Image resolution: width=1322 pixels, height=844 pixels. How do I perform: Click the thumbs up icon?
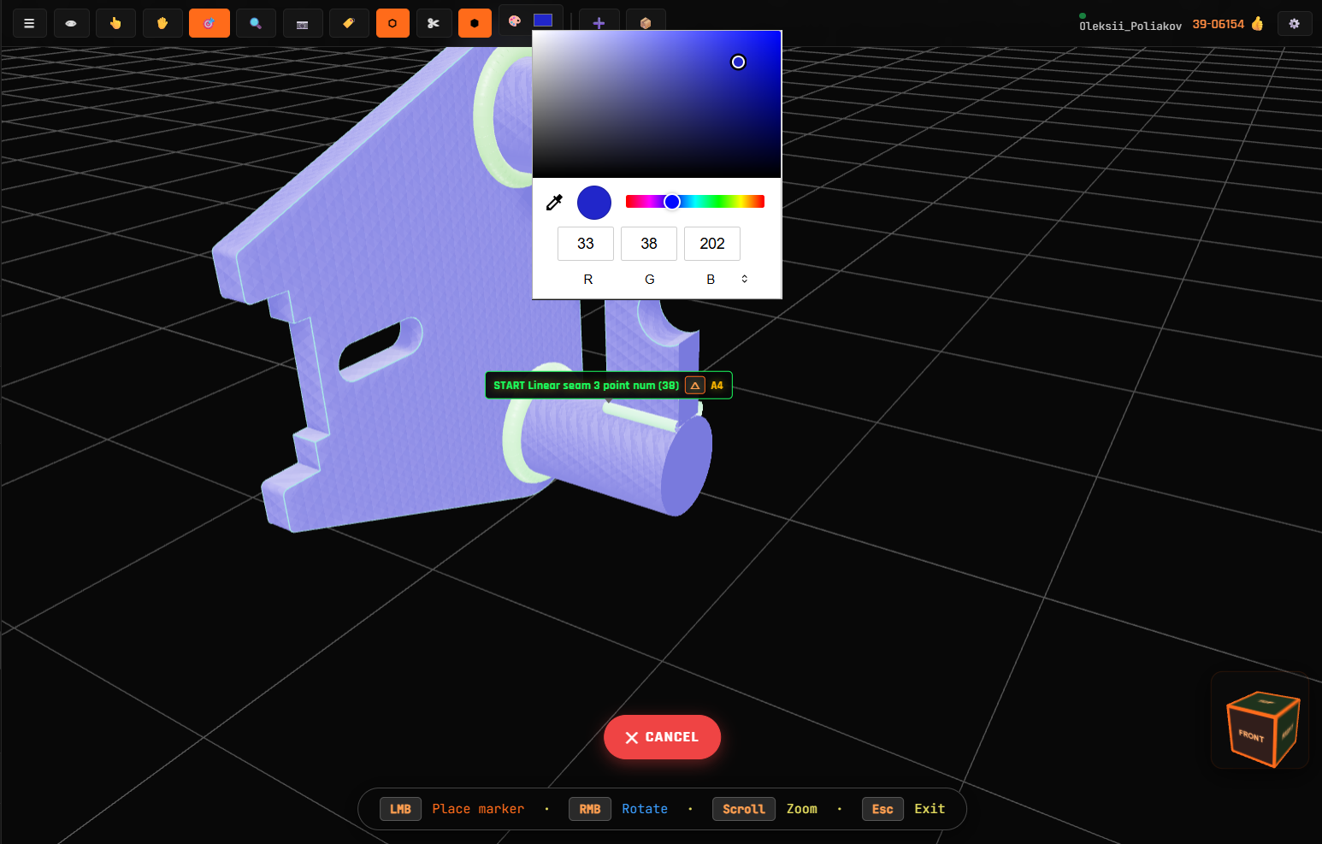[x=1257, y=24]
